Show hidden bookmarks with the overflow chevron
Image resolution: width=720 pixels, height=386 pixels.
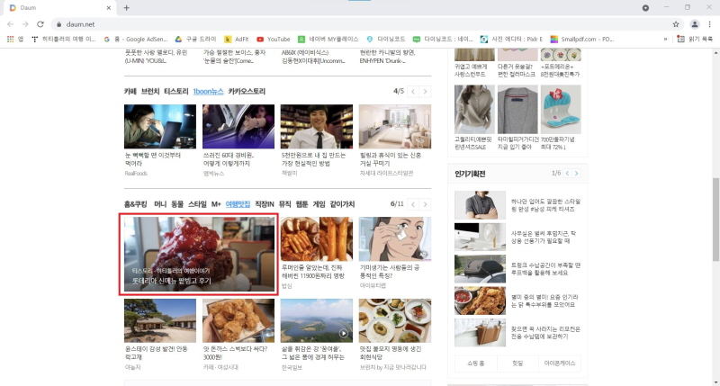[x=665, y=39]
